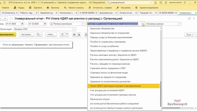
Task: Open Зарплата section menu
Action: [36, 8]
